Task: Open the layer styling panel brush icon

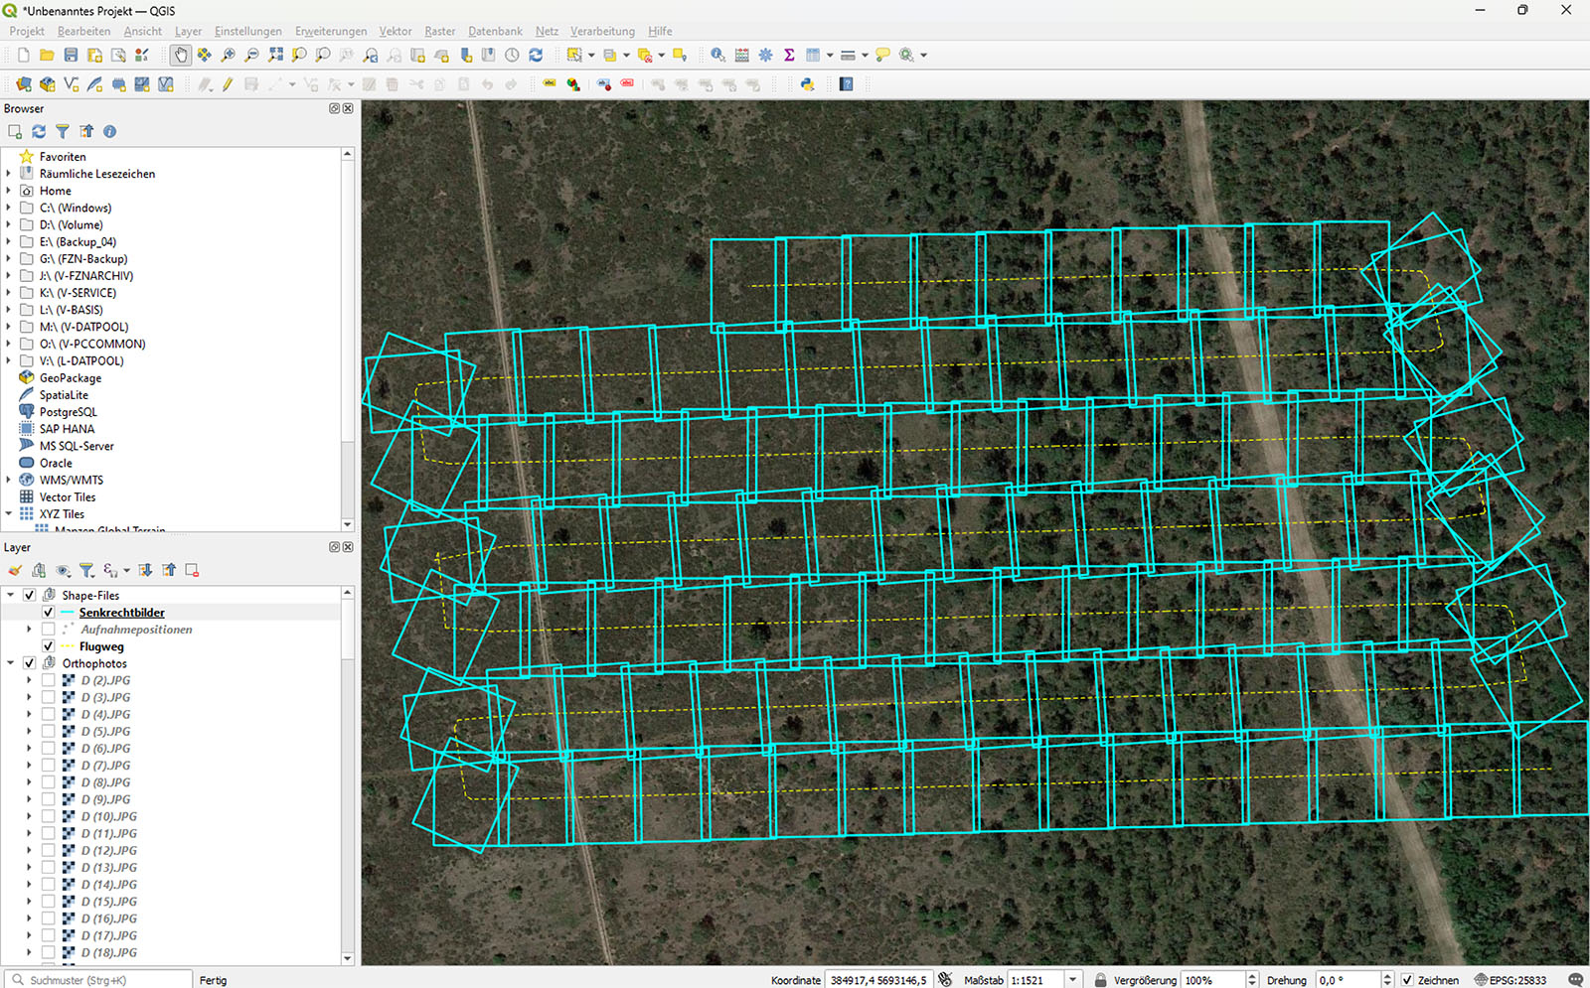Action: point(15,570)
